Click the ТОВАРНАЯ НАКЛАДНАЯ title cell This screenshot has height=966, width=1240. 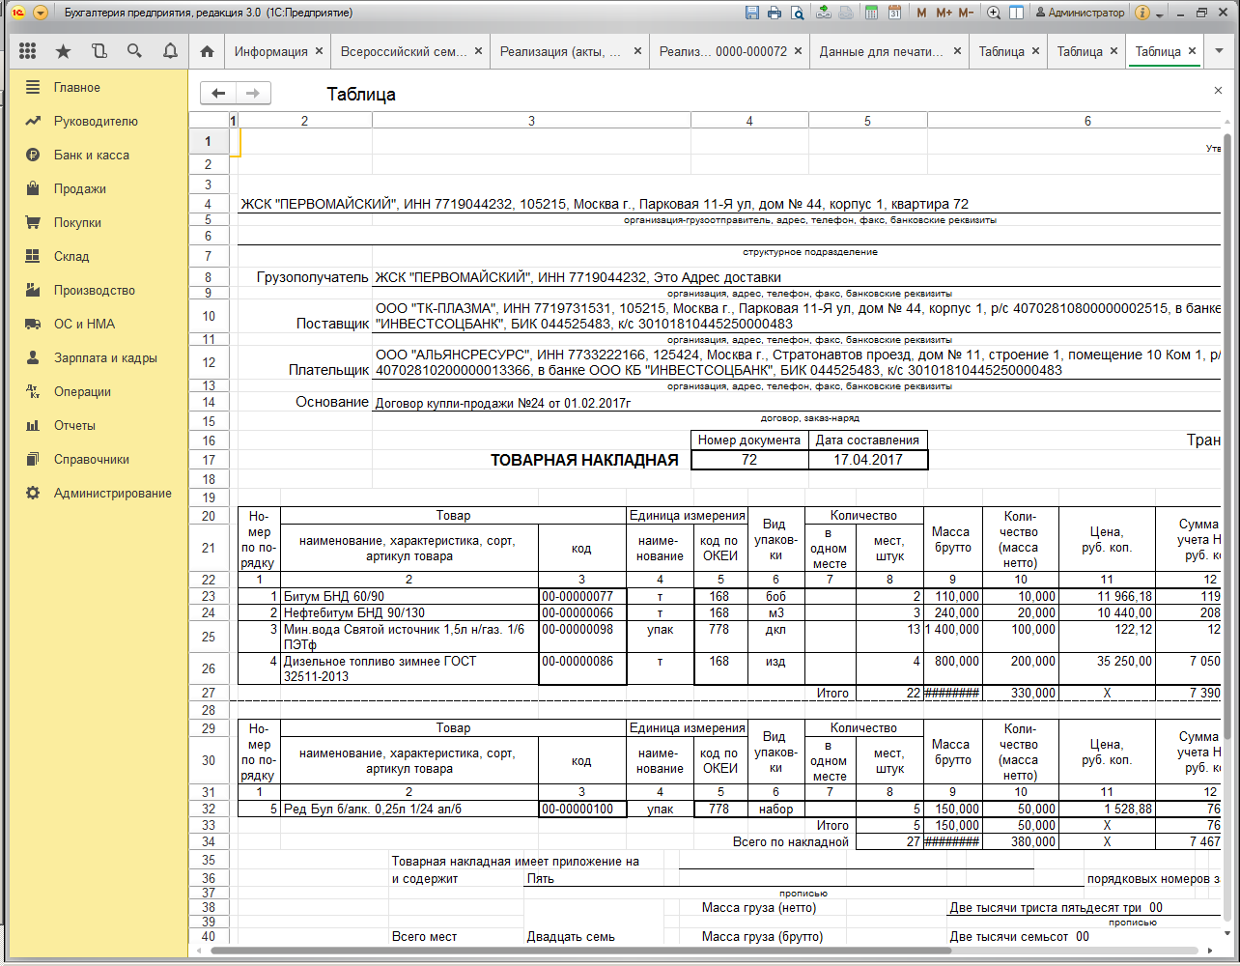[584, 460]
